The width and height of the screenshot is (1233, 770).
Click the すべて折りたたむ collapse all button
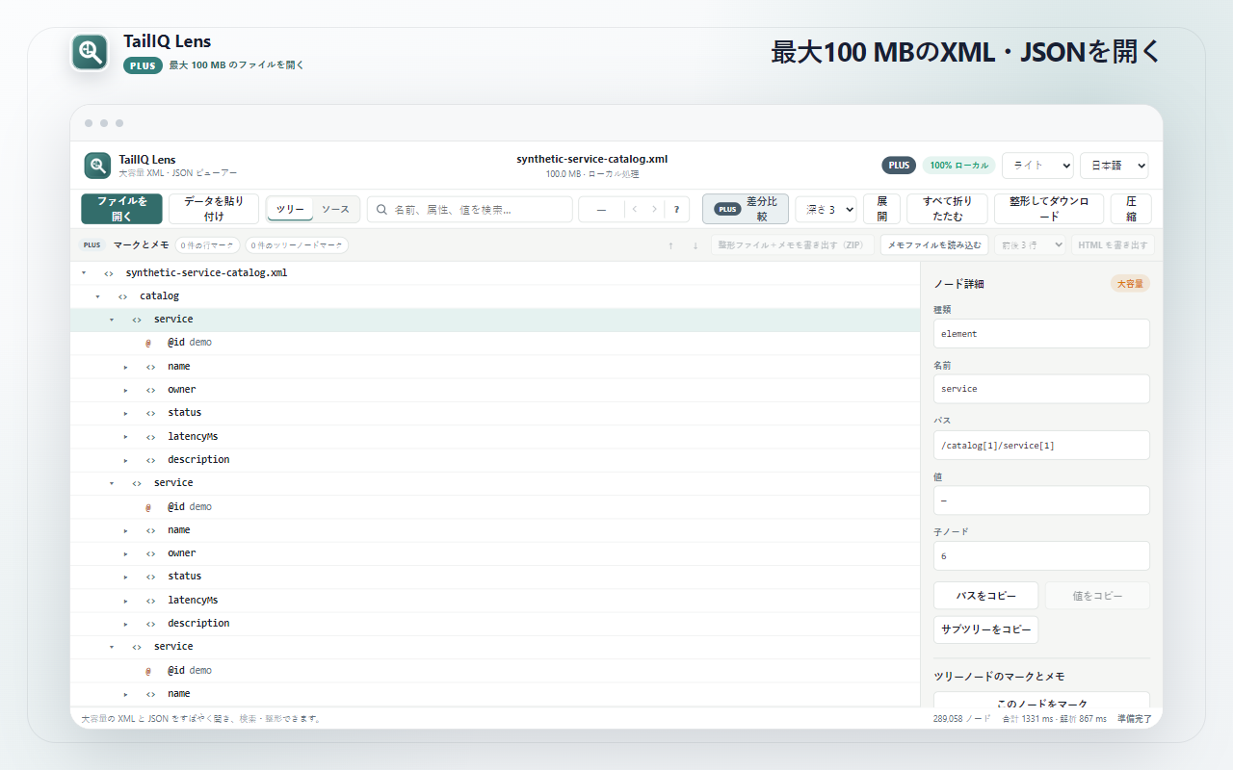(948, 209)
